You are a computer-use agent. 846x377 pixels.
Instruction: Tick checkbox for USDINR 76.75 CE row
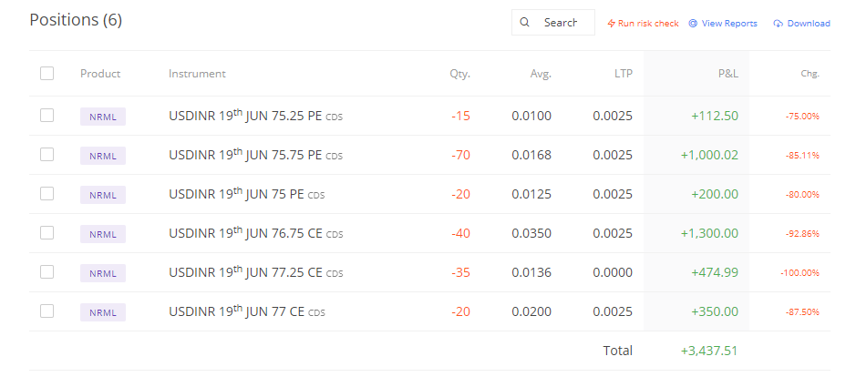46,233
